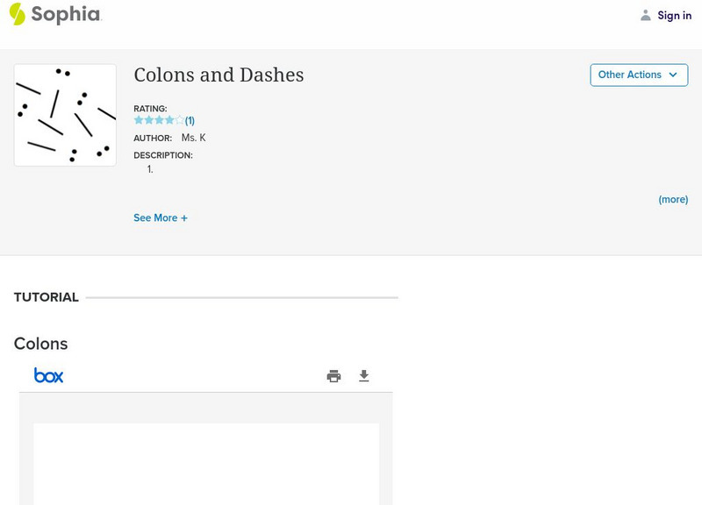Open the Other Actions dropdown
The height and width of the screenshot is (505, 702).
(x=638, y=75)
